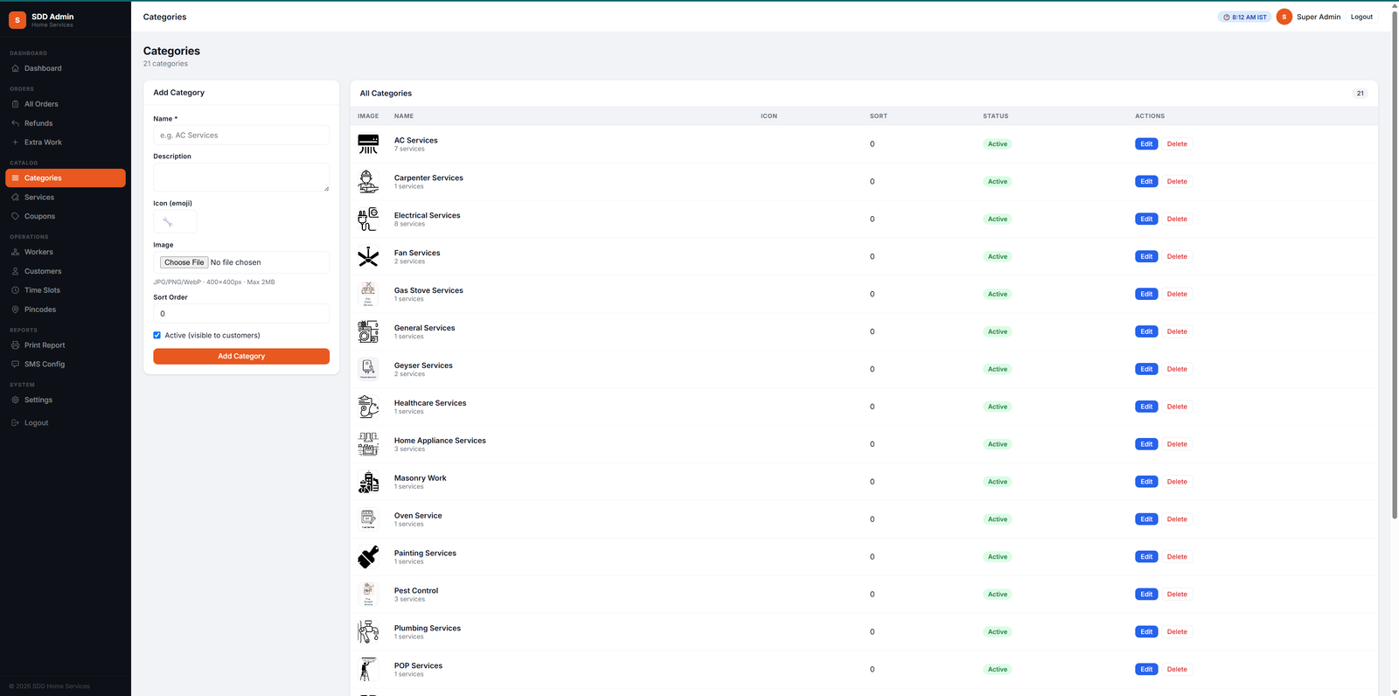Click the Logout icon in sidebar
Viewport: 1399px width, 696px height.
tap(15, 423)
